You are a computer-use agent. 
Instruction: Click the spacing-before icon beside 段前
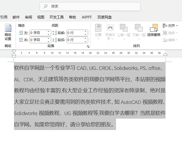(54, 33)
